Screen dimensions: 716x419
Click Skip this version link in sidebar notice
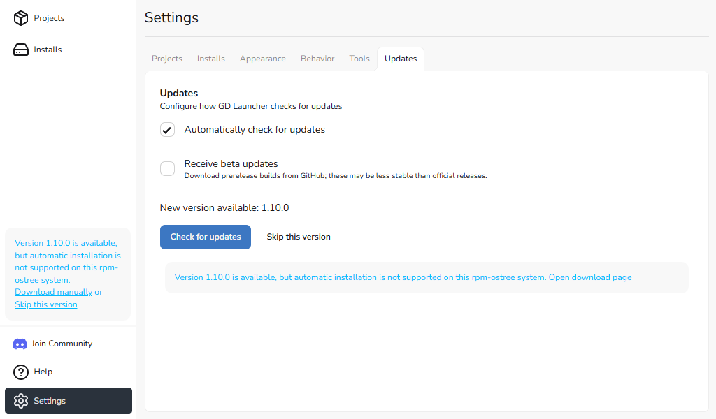point(45,304)
